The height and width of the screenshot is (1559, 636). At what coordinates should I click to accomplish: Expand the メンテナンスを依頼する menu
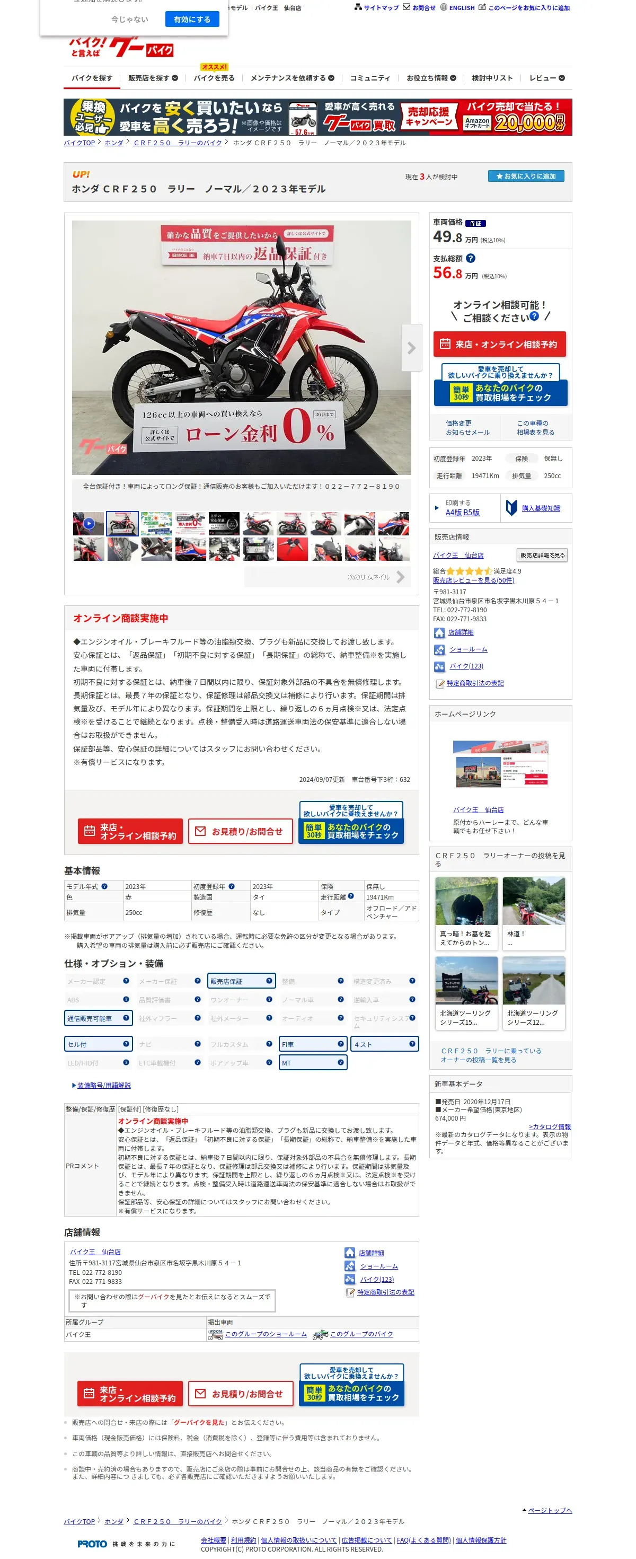(x=292, y=78)
